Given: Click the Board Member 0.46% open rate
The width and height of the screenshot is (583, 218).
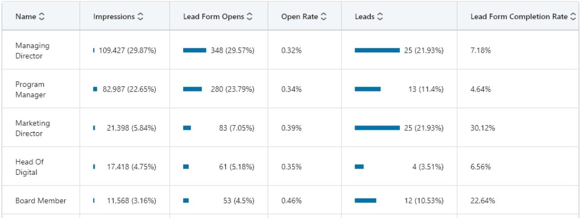Looking at the screenshot, I should 291,201.
